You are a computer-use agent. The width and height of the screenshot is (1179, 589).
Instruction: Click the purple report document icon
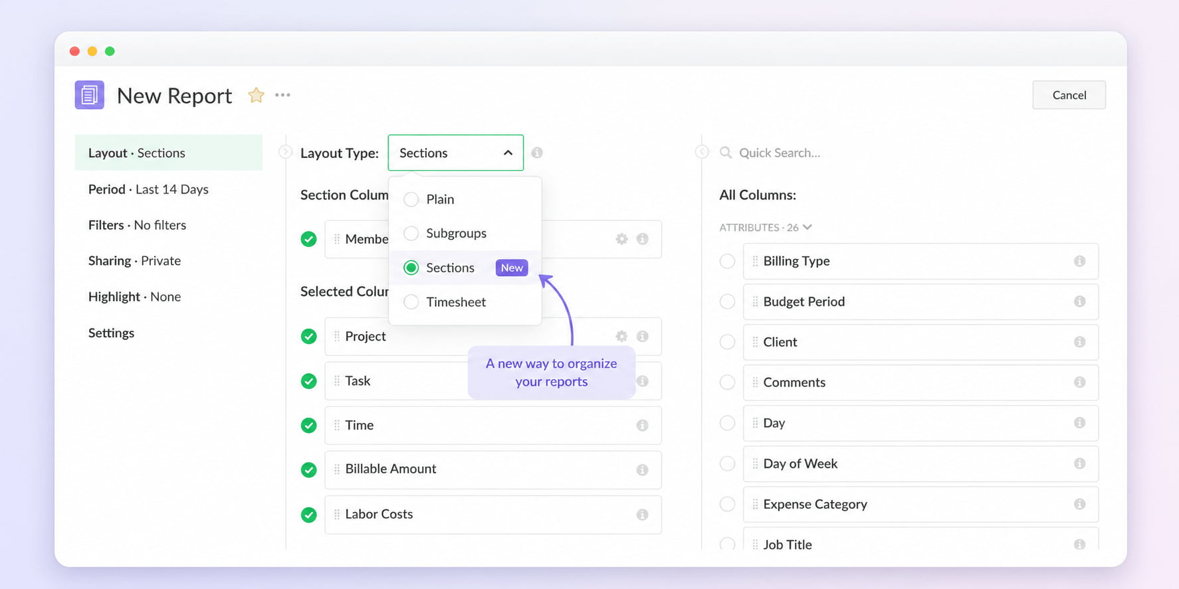click(90, 95)
